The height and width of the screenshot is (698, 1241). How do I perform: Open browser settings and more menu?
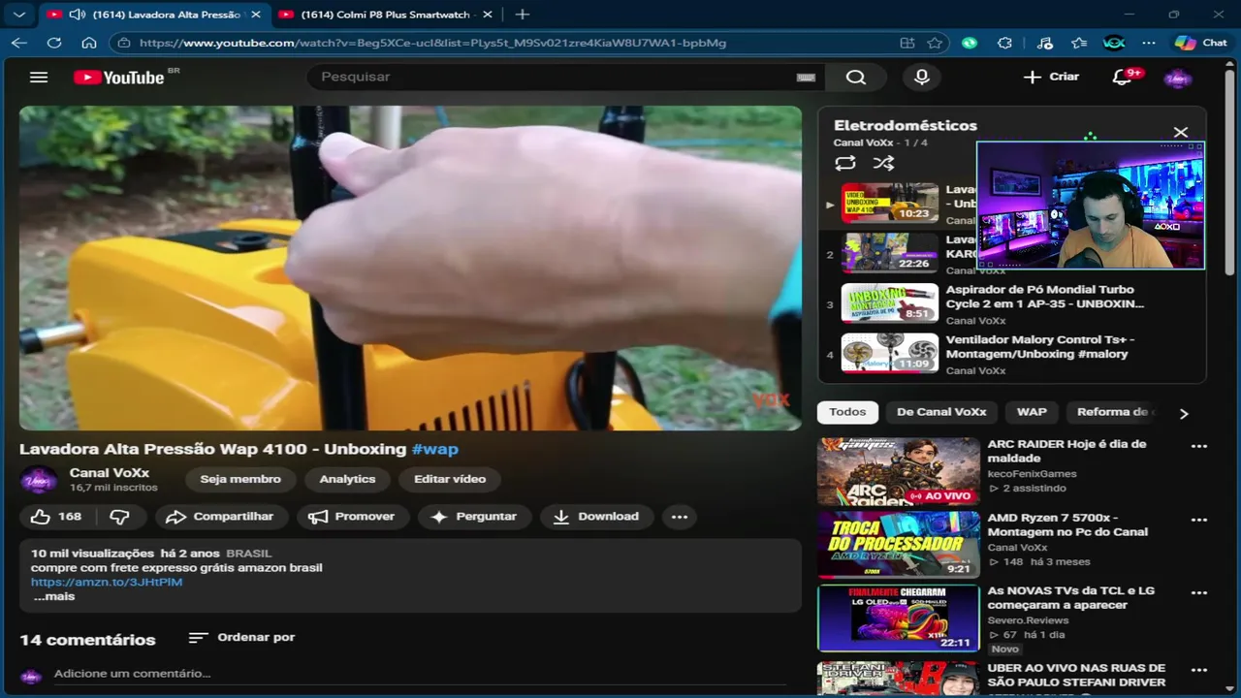(x=1149, y=43)
